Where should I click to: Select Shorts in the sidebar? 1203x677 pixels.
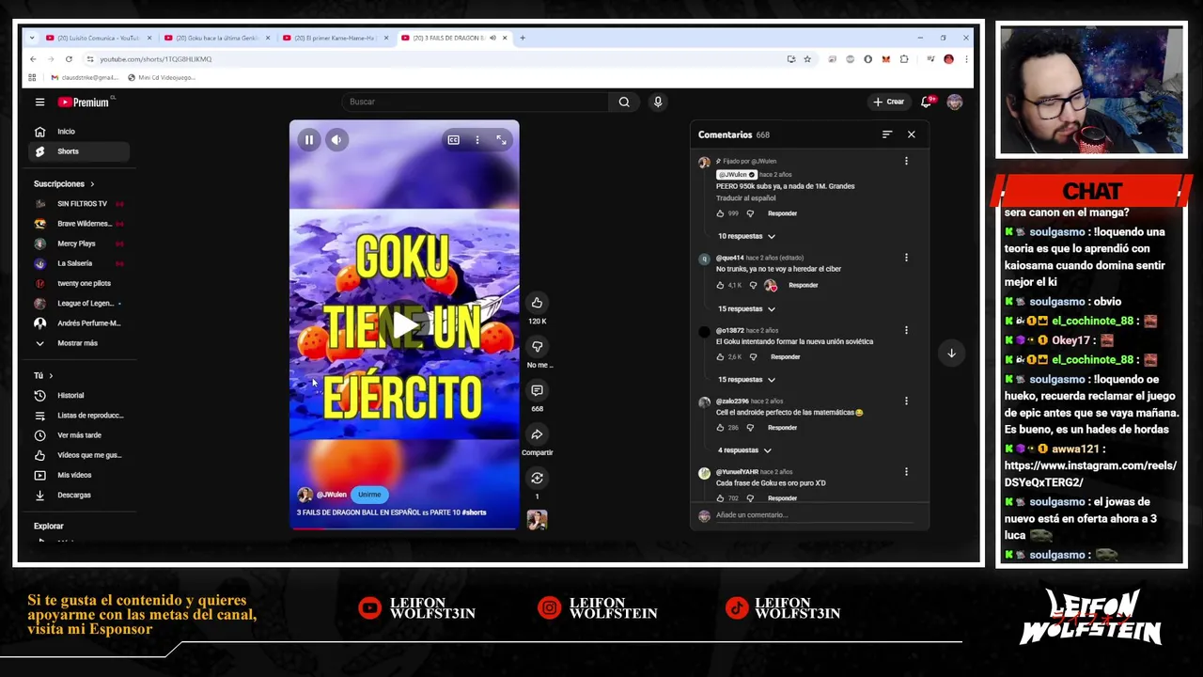79,151
